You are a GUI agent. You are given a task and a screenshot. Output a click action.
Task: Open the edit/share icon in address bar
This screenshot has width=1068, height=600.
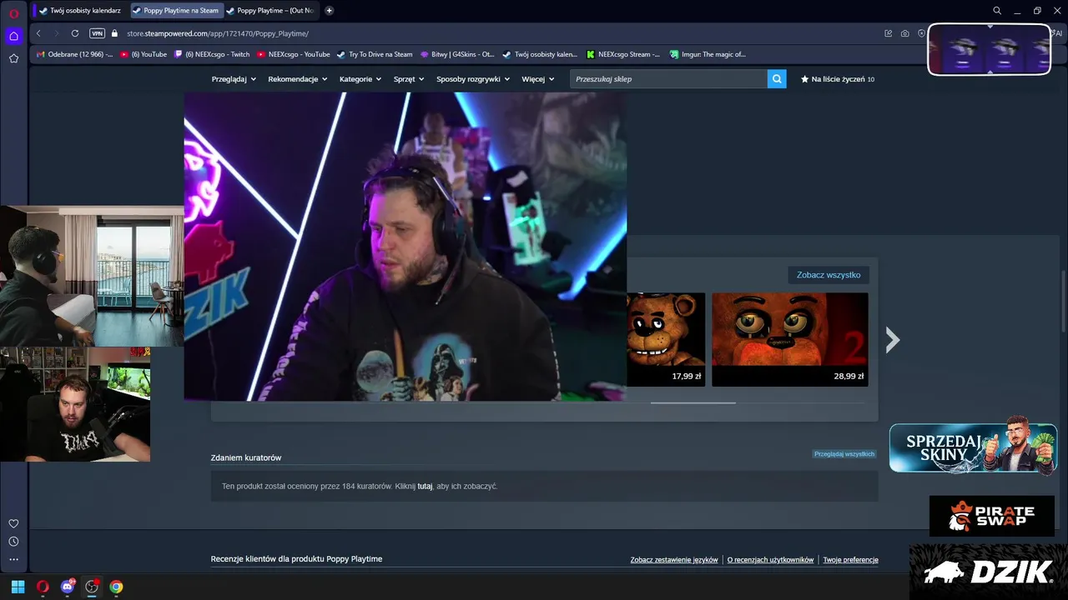(889, 33)
